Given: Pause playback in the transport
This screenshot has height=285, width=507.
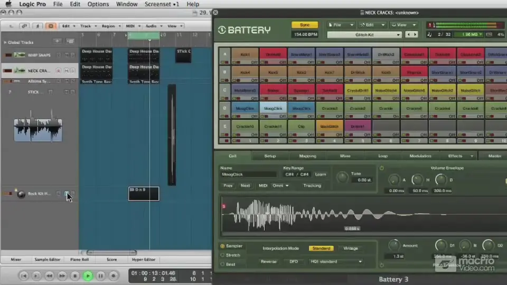Looking at the screenshot, I should pyautogui.click(x=100, y=275).
